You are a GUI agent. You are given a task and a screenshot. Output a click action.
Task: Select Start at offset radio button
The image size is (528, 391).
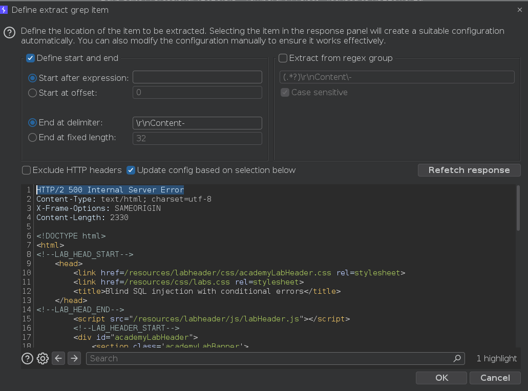pos(32,93)
